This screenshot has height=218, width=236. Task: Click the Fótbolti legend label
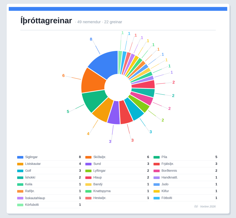pos(167,198)
